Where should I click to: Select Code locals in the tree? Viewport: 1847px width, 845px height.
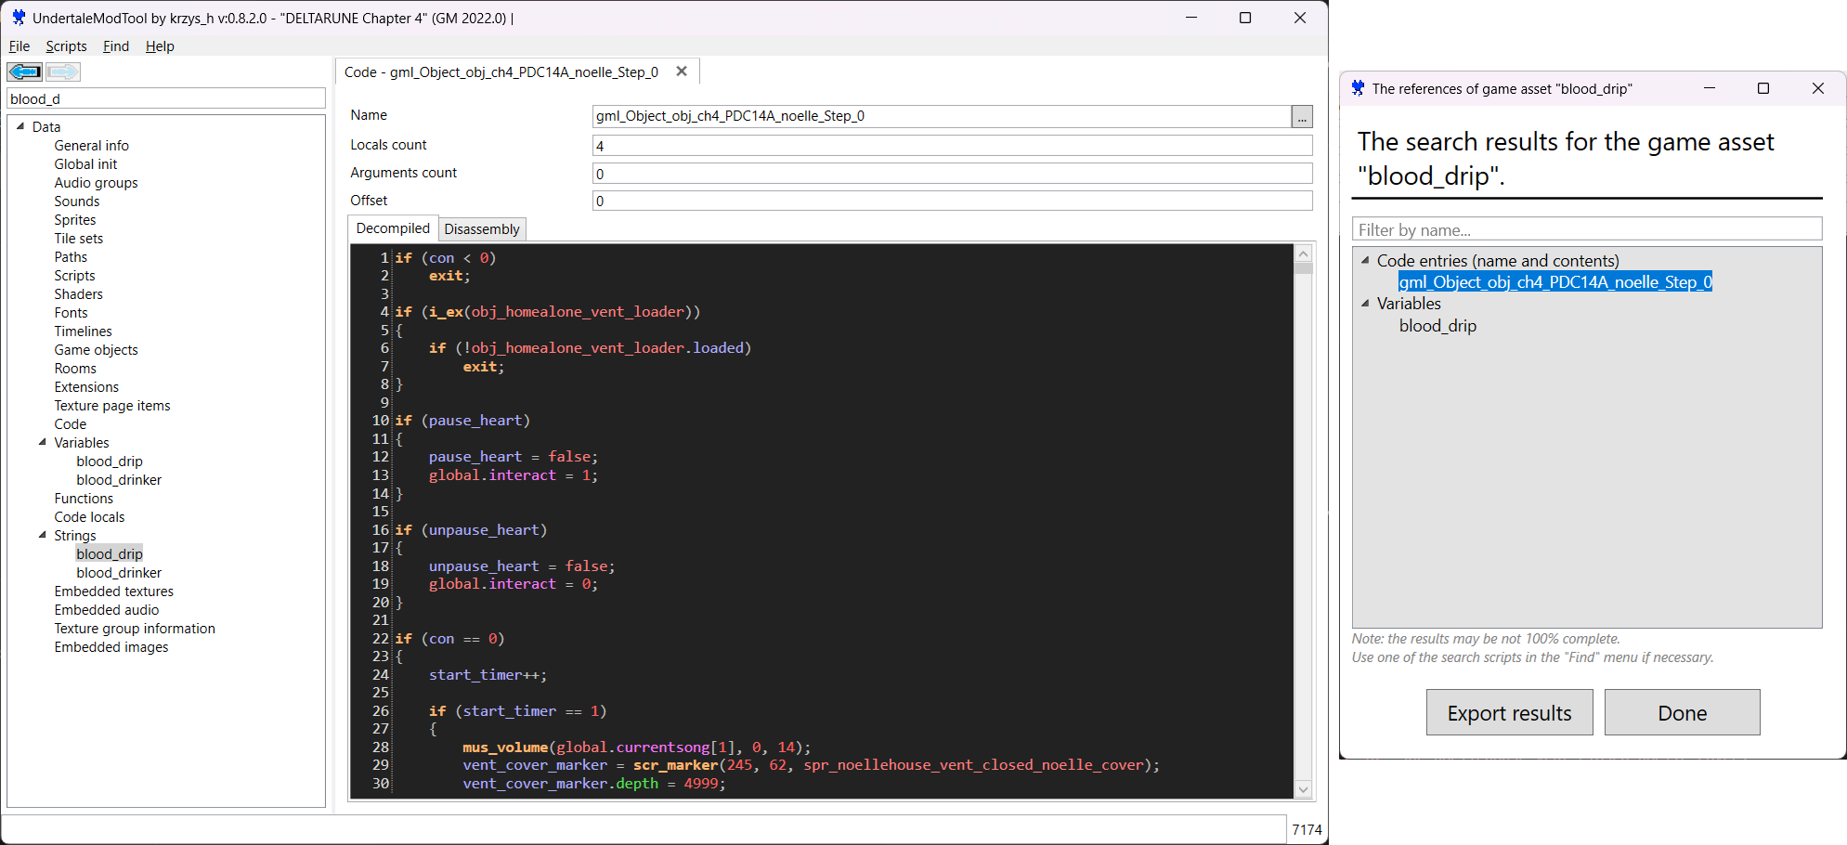(x=89, y=517)
